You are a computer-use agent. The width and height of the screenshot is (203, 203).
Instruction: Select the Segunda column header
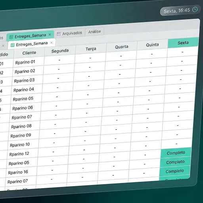pos(60,51)
